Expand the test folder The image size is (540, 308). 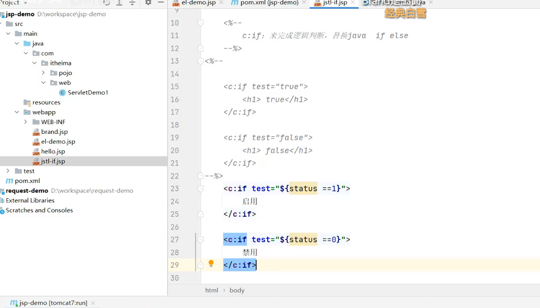8,171
